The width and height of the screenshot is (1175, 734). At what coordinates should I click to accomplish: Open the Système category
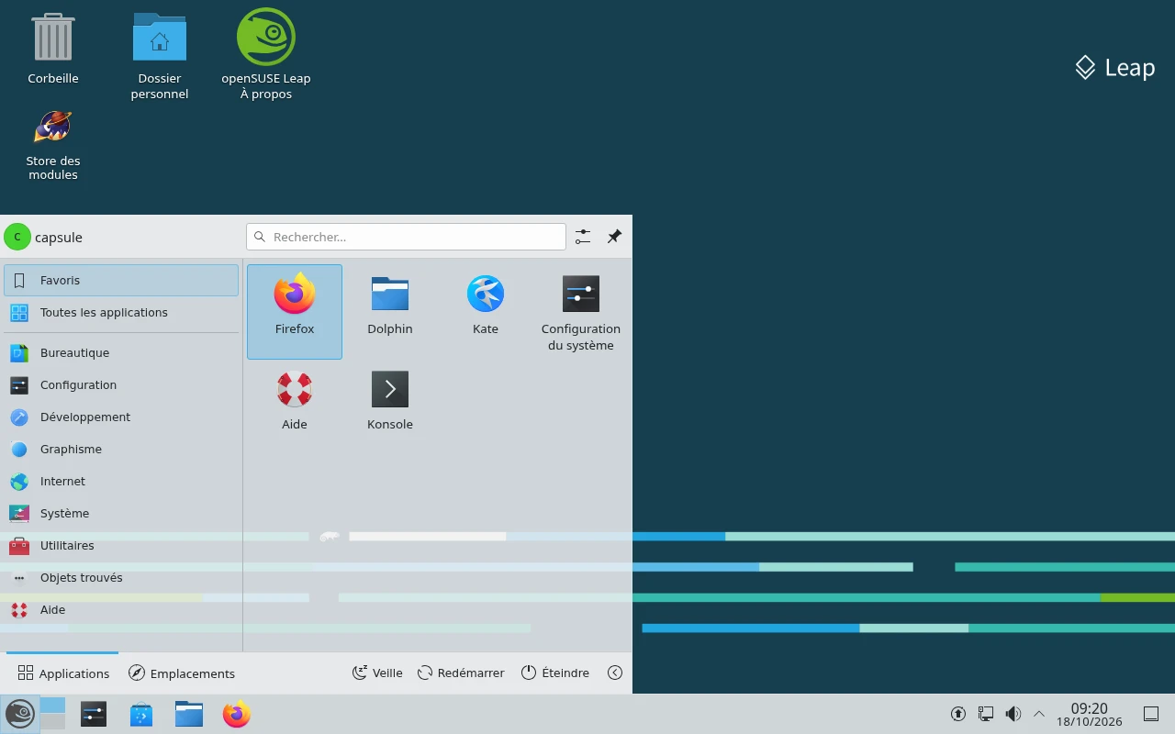(x=121, y=514)
